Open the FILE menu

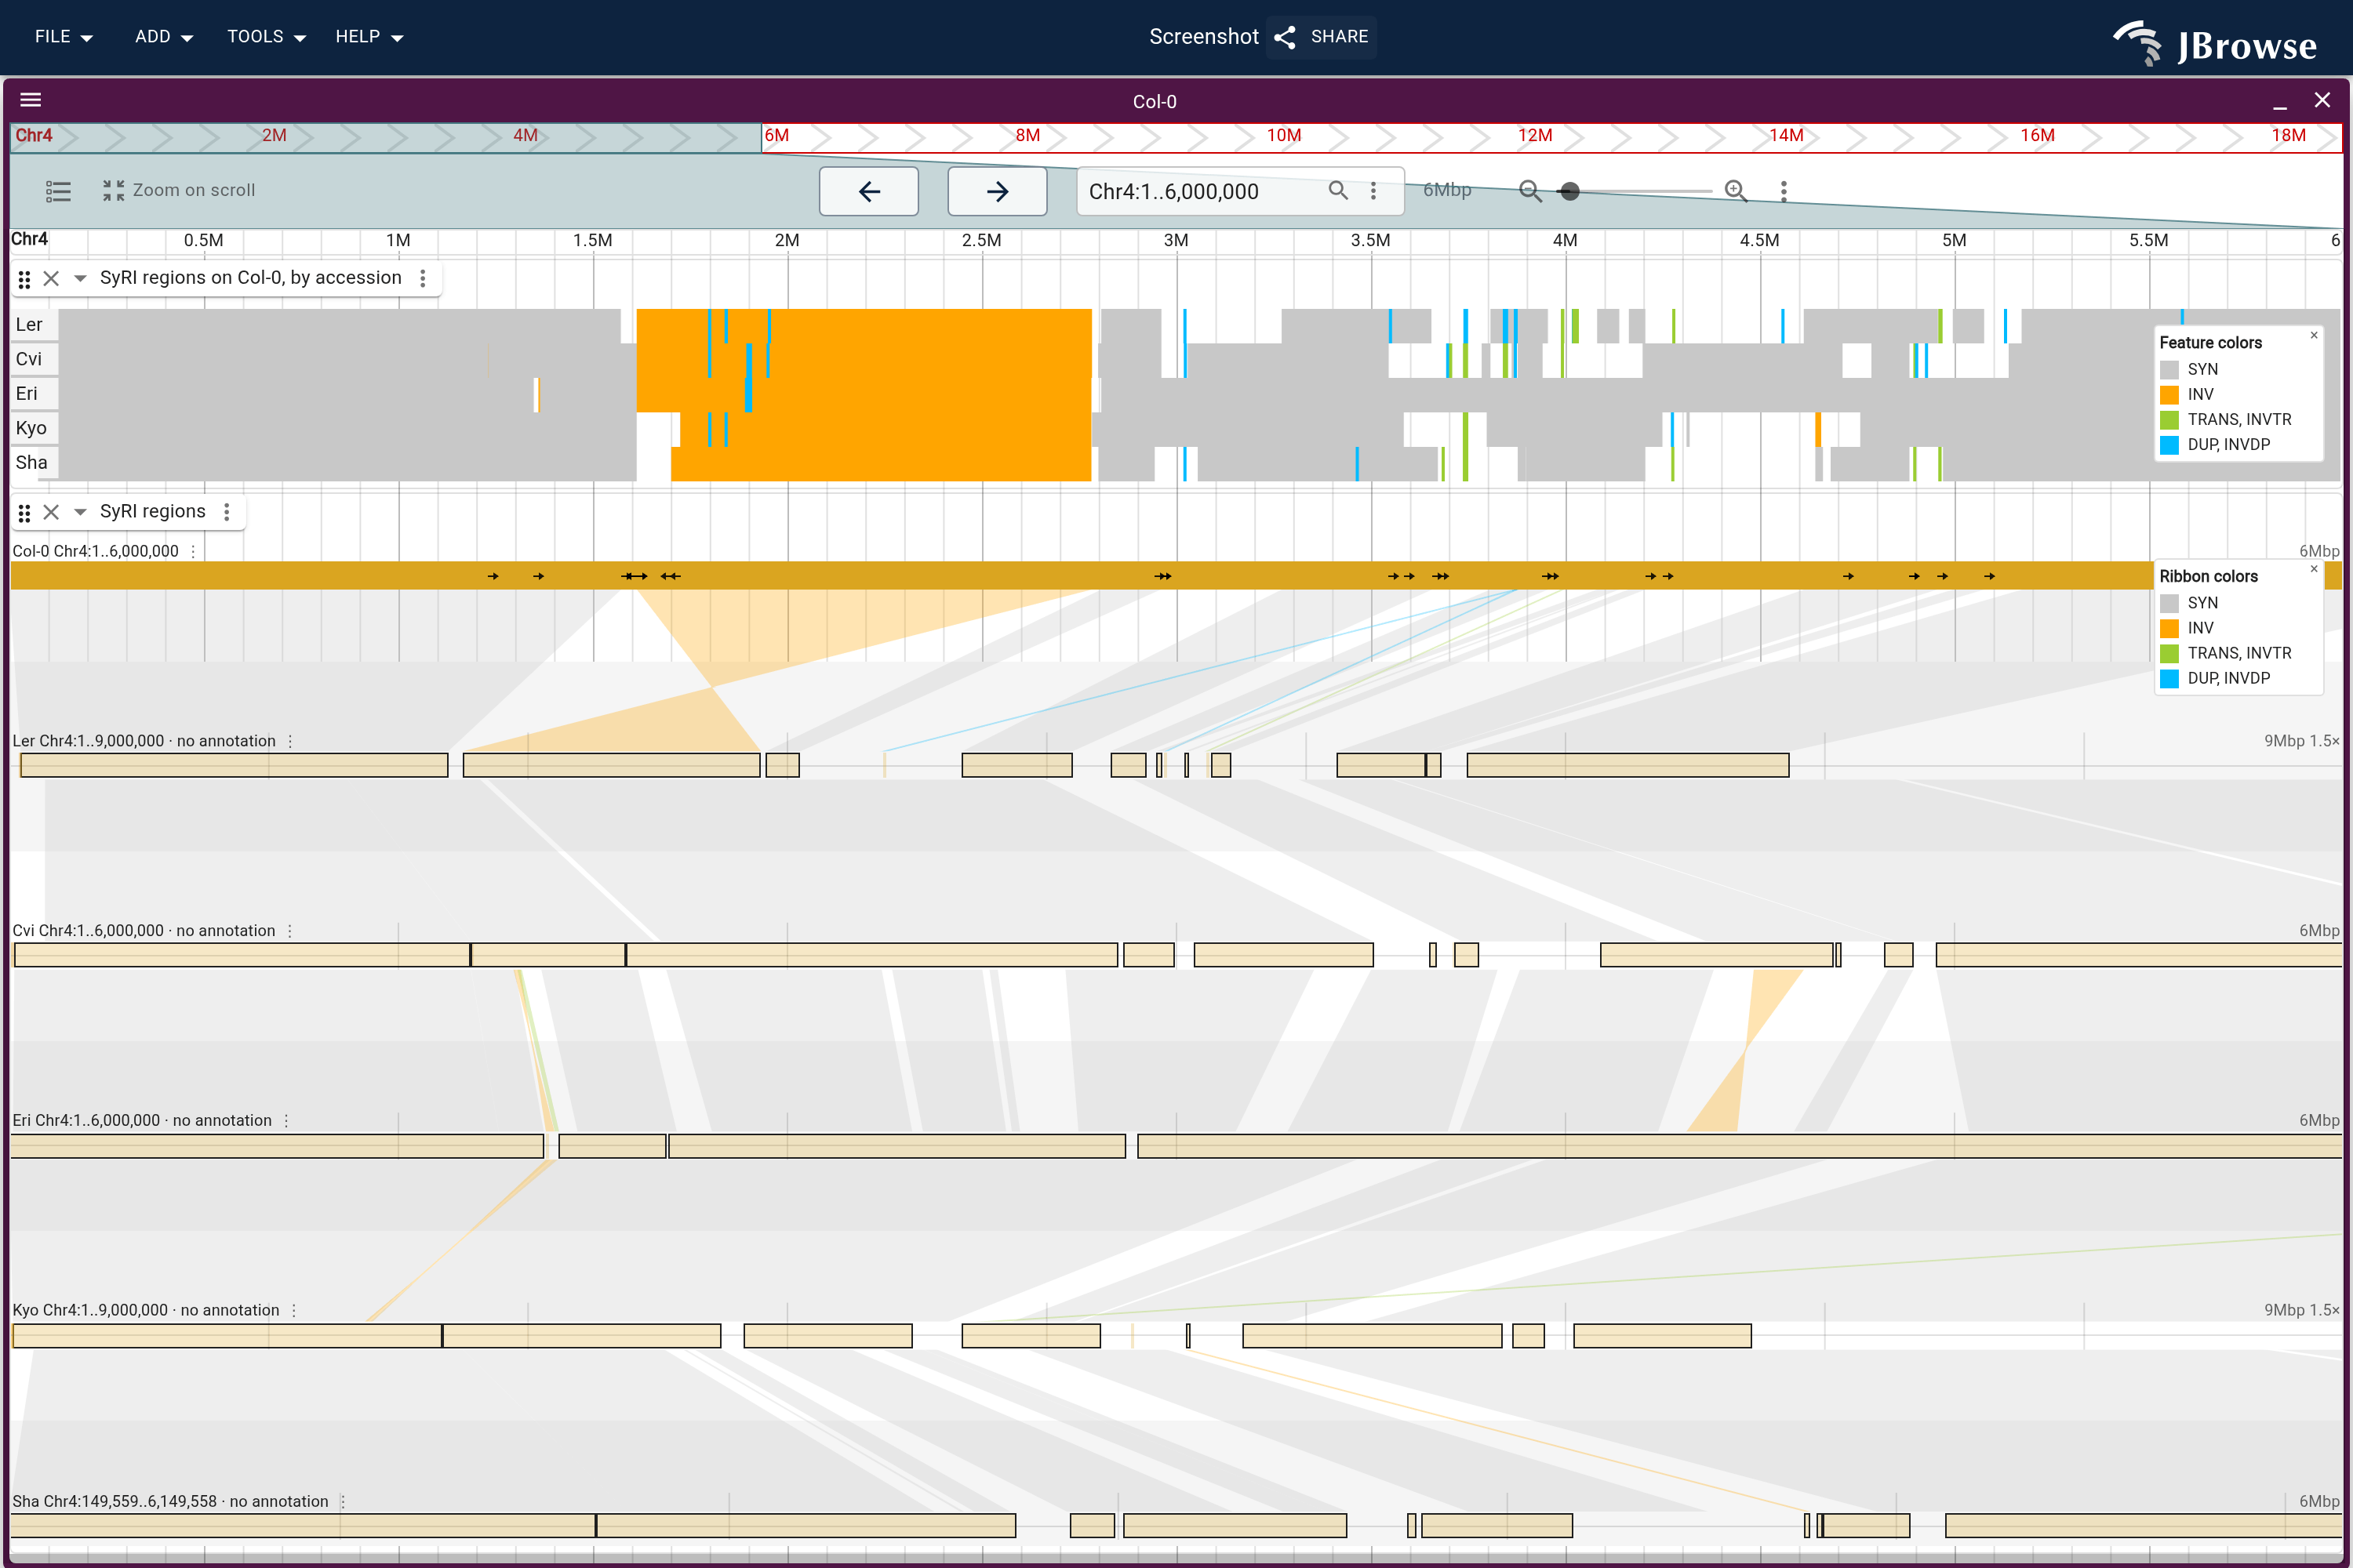[x=63, y=37]
